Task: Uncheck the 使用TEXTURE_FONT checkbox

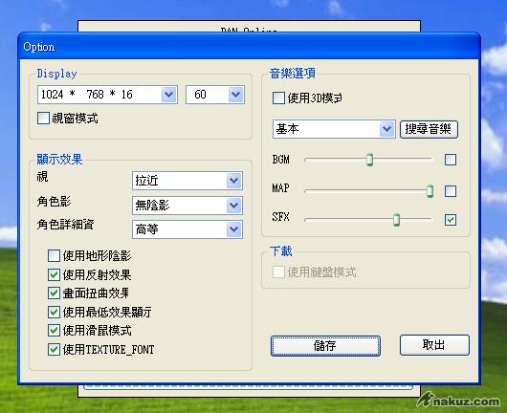Action: [x=54, y=349]
